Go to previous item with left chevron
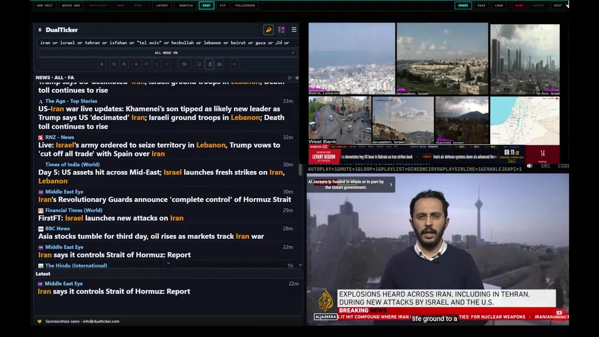 [157, 64]
